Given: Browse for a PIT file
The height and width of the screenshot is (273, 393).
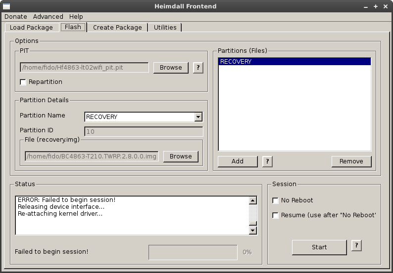Looking at the screenshot, I should (171, 68).
